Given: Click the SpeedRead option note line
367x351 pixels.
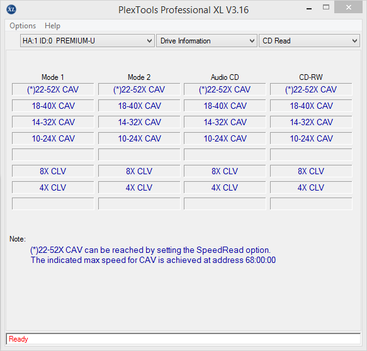Looking at the screenshot, I should click(150, 250).
